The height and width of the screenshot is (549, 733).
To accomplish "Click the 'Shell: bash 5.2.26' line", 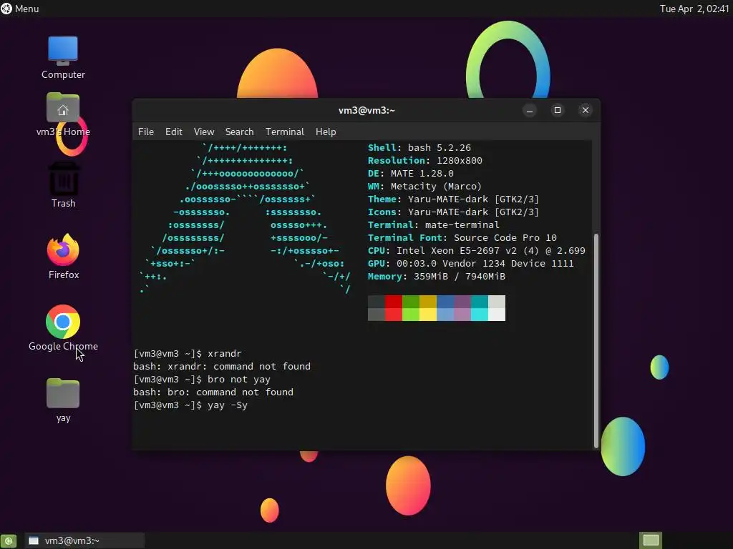I will click(x=419, y=147).
